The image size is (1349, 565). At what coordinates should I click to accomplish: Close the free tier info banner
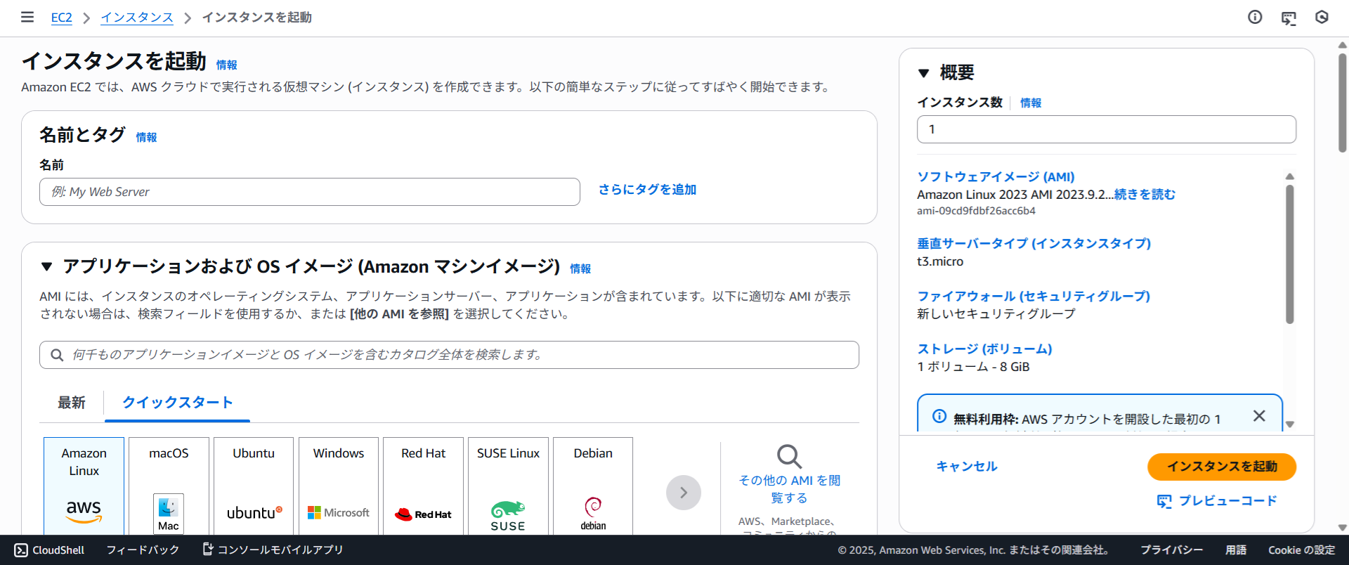pyautogui.click(x=1259, y=416)
